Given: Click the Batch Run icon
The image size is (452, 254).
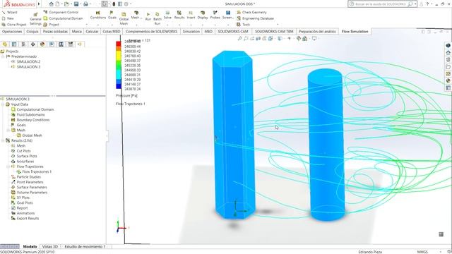Looking at the screenshot, I should pyautogui.click(x=157, y=18).
